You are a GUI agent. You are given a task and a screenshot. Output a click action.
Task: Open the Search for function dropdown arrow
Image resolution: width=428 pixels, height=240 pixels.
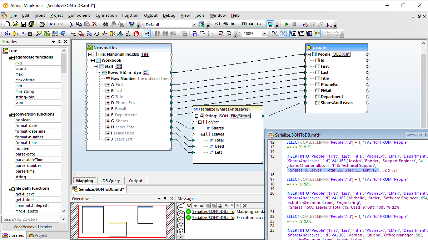pos(64,219)
